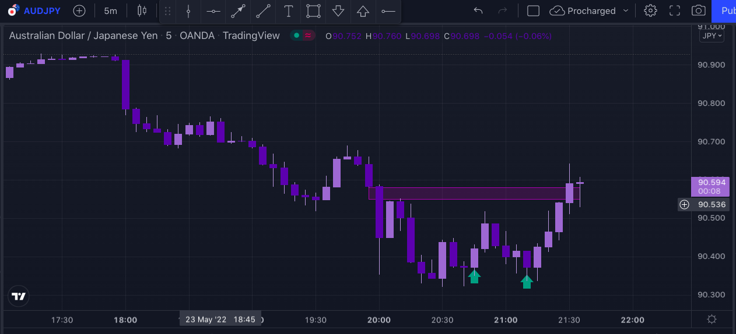
Task: Select the vertical line drawing tool
Action: tap(188, 11)
